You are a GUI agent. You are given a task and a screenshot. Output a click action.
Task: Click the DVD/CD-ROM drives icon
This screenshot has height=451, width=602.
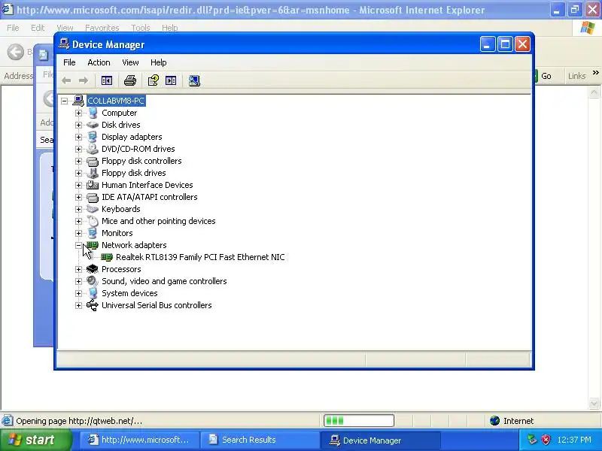[x=93, y=149]
